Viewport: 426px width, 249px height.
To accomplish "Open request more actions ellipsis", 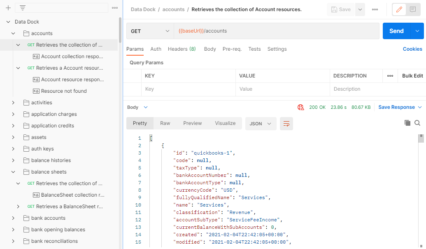I will coord(375,9).
